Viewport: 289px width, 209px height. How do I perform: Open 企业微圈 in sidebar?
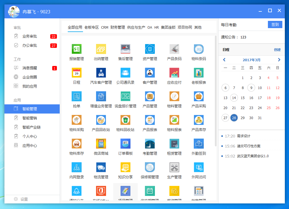click(32, 77)
